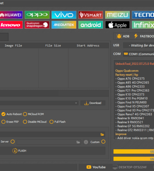Open the Android tools tile
Viewport: 154px width, 171px height.
[91, 25]
